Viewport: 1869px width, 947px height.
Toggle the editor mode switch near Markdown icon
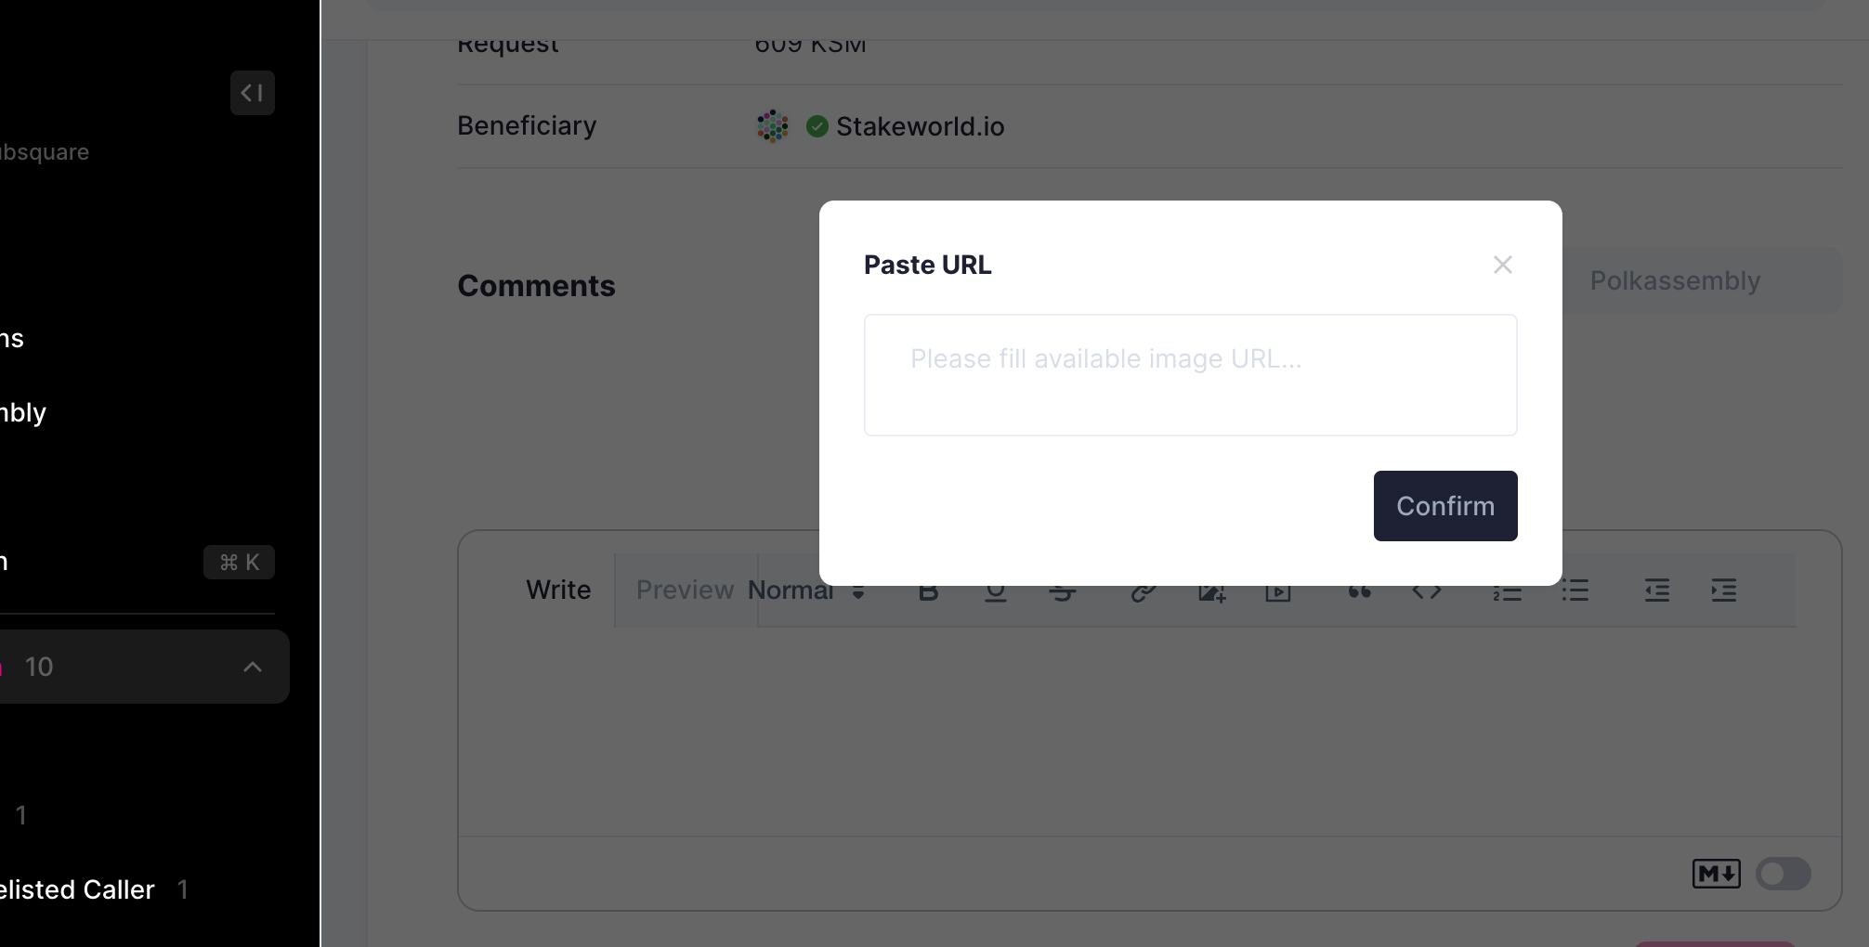1783,874
